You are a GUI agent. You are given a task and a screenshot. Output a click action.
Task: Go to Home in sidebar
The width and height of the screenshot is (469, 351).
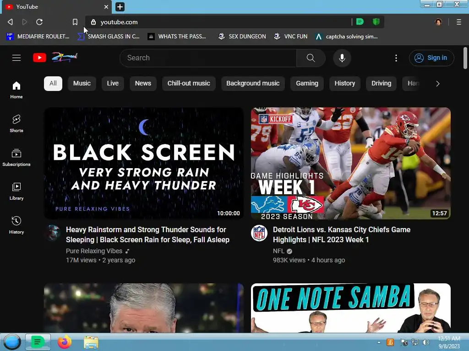16,90
